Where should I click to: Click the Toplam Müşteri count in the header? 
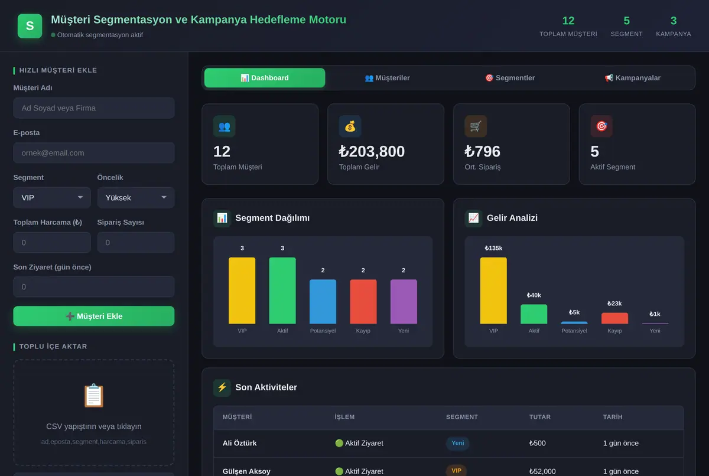tap(568, 21)
